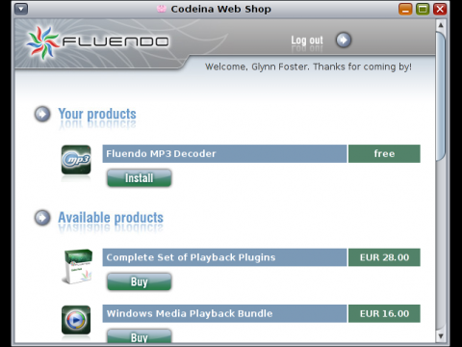This screenshot has height=347, width=462.
Task: Click the vertical scrollbar thumb
Action: (441, 95)
